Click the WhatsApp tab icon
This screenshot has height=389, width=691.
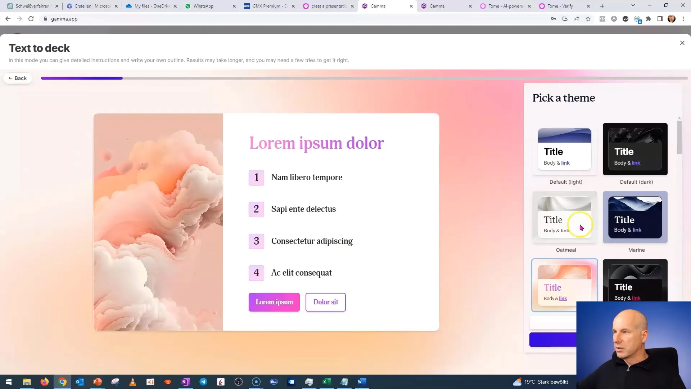(x=189, y=6)
